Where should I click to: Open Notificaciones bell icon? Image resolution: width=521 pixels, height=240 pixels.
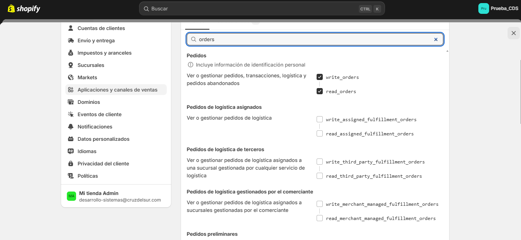coord(71,127)
